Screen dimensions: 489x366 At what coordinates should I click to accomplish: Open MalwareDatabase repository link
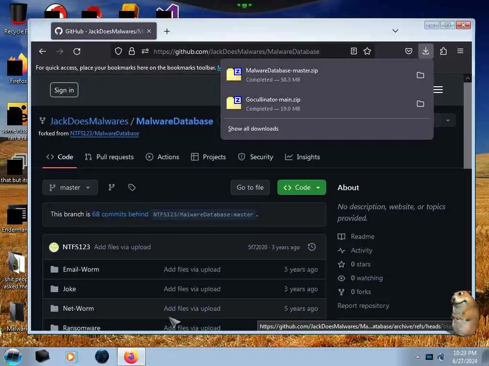[x=174, y=121]
